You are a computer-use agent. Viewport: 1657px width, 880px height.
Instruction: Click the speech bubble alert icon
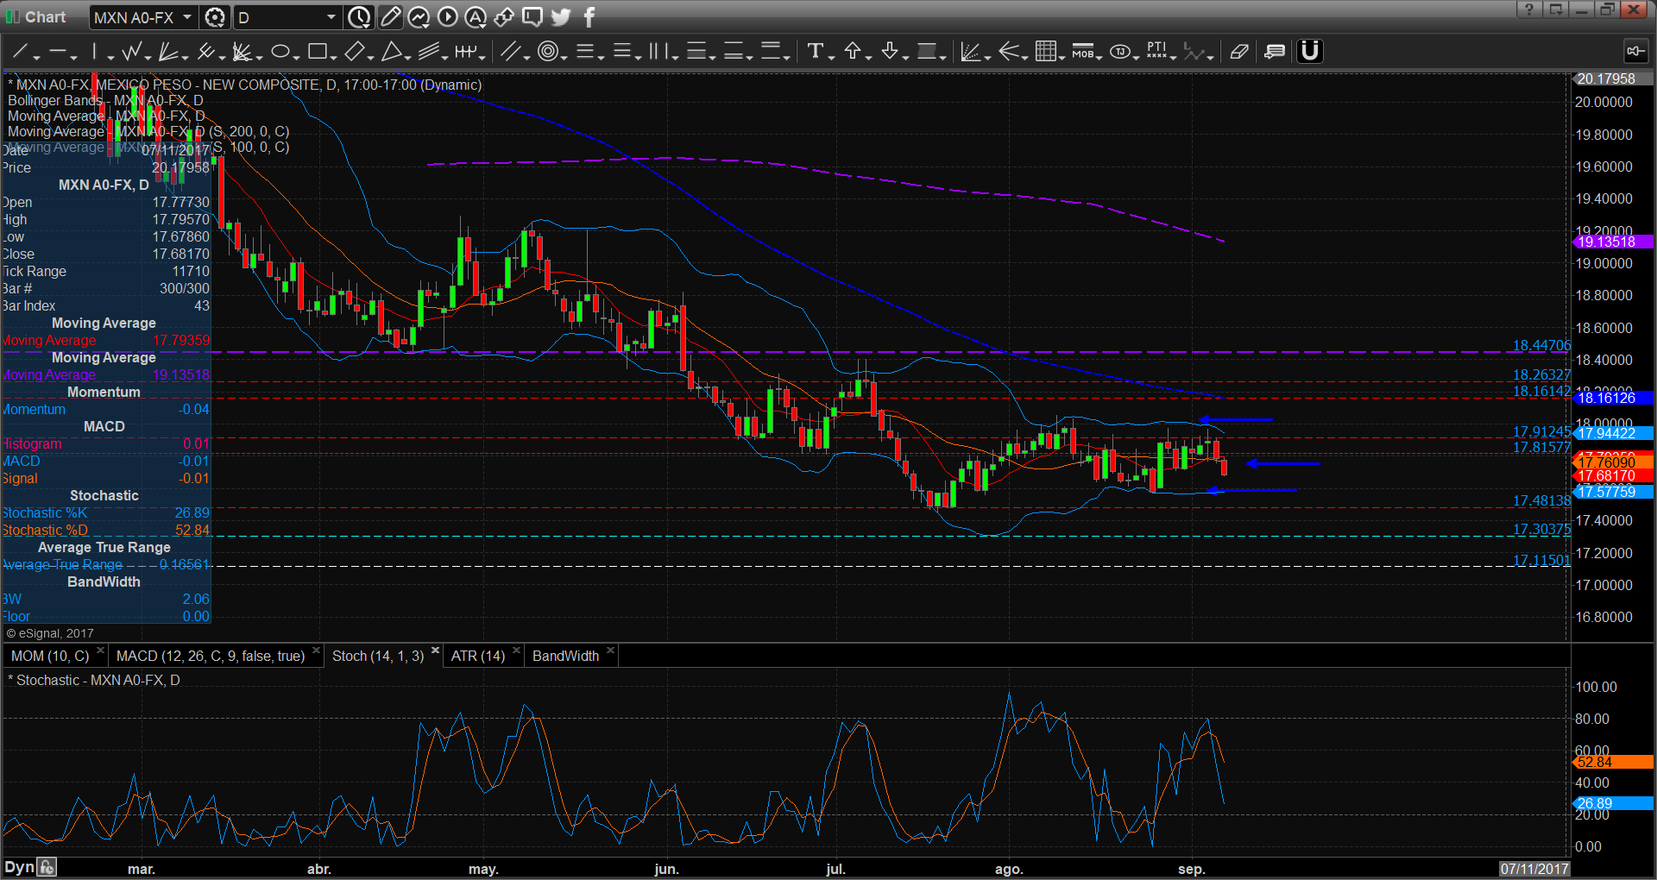532,17
